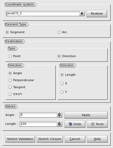Viewport: 113px width, 148px height.
Task: Choose Direction as destination type
Action: click(x=66, y=56)
